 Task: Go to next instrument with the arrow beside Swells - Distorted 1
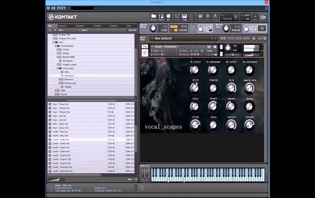click(x=203, y=47)
